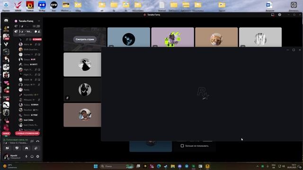Start an activity with the gamepad icon

coord(27,148)
